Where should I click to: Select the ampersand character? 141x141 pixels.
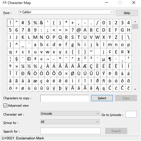[41, 23]
